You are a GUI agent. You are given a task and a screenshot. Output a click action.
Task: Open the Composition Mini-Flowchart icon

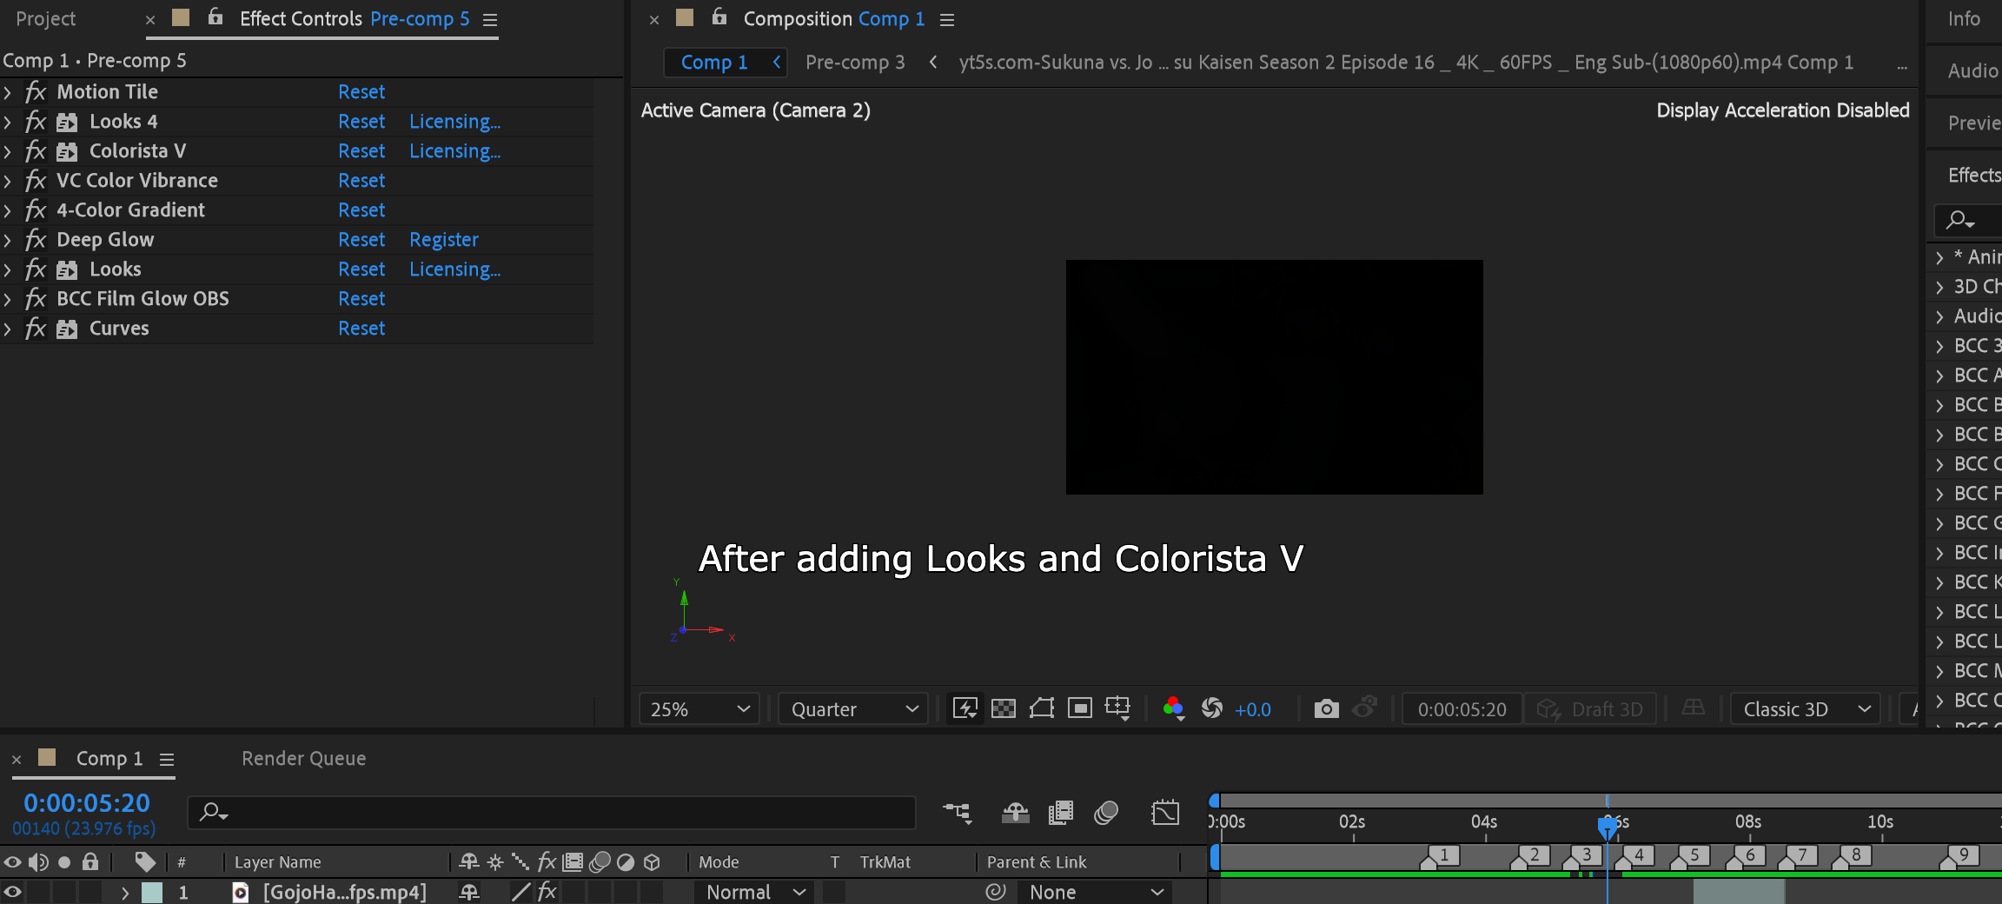[957, 813]
